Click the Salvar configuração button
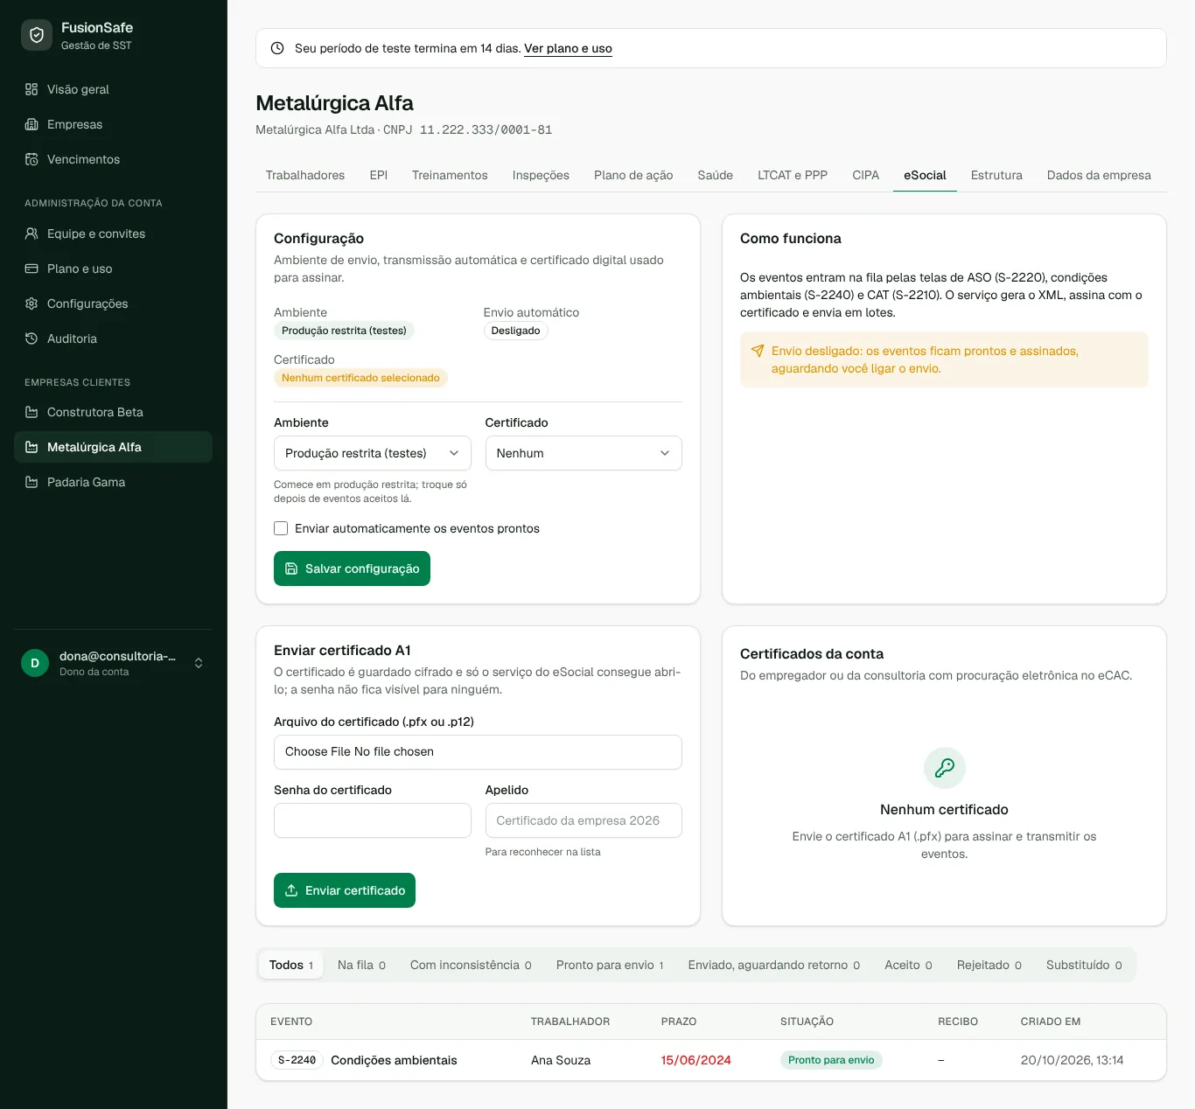1195x1109 pixels. coord(352,568)
